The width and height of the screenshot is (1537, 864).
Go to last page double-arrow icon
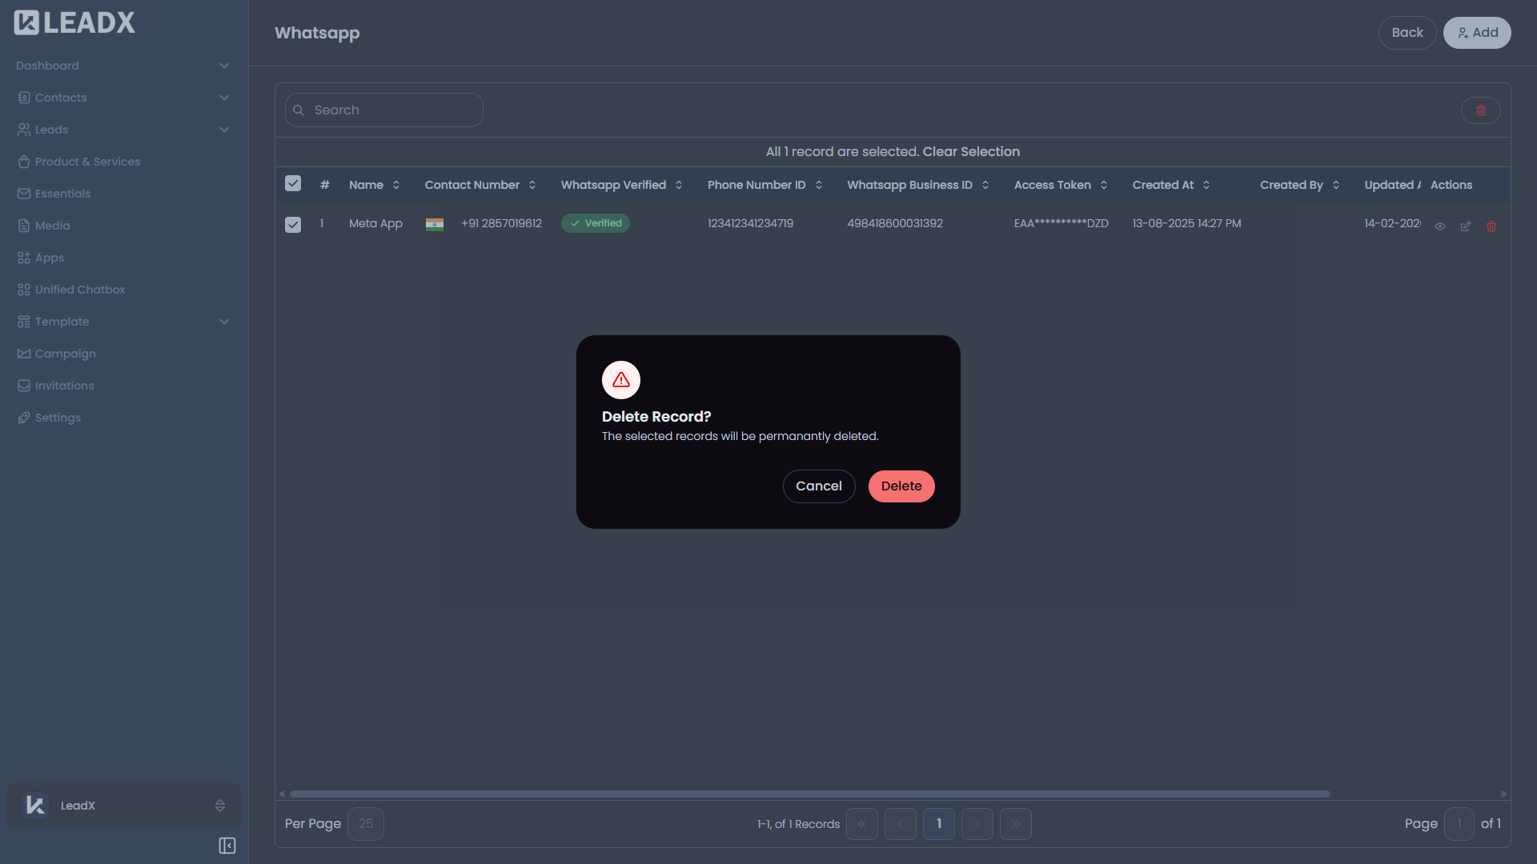click(1015, 824)
